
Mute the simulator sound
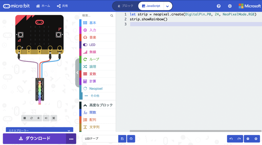[x=46, y=118]
